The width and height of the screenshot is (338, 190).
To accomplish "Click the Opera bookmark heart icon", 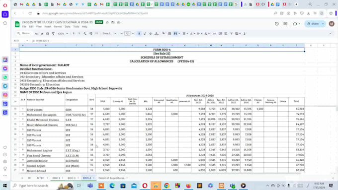I will (x=302, y=13).
